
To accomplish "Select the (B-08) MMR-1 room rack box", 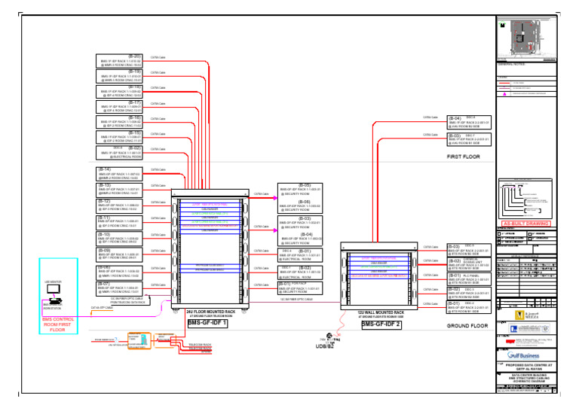I will (119, 272).
